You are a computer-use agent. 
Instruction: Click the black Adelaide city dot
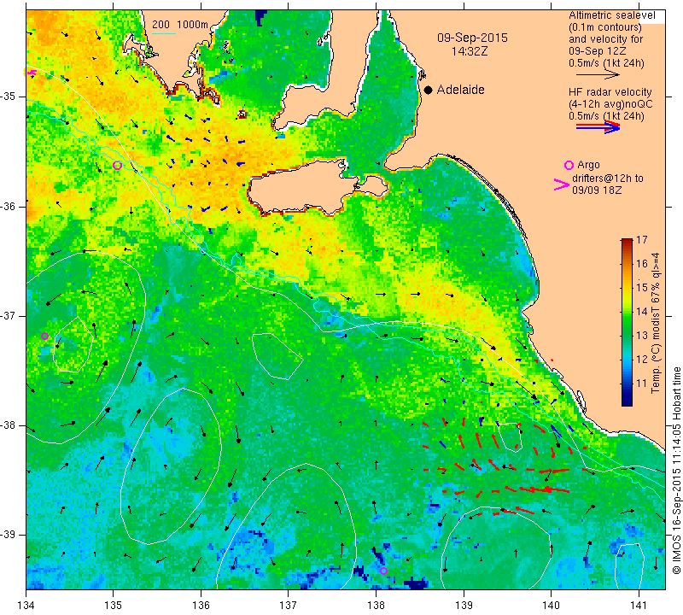click(x=429, y=90)
